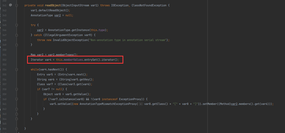Click the getKey() call on line 356
This screenshot has width=285, height=133.
[86, 79]
